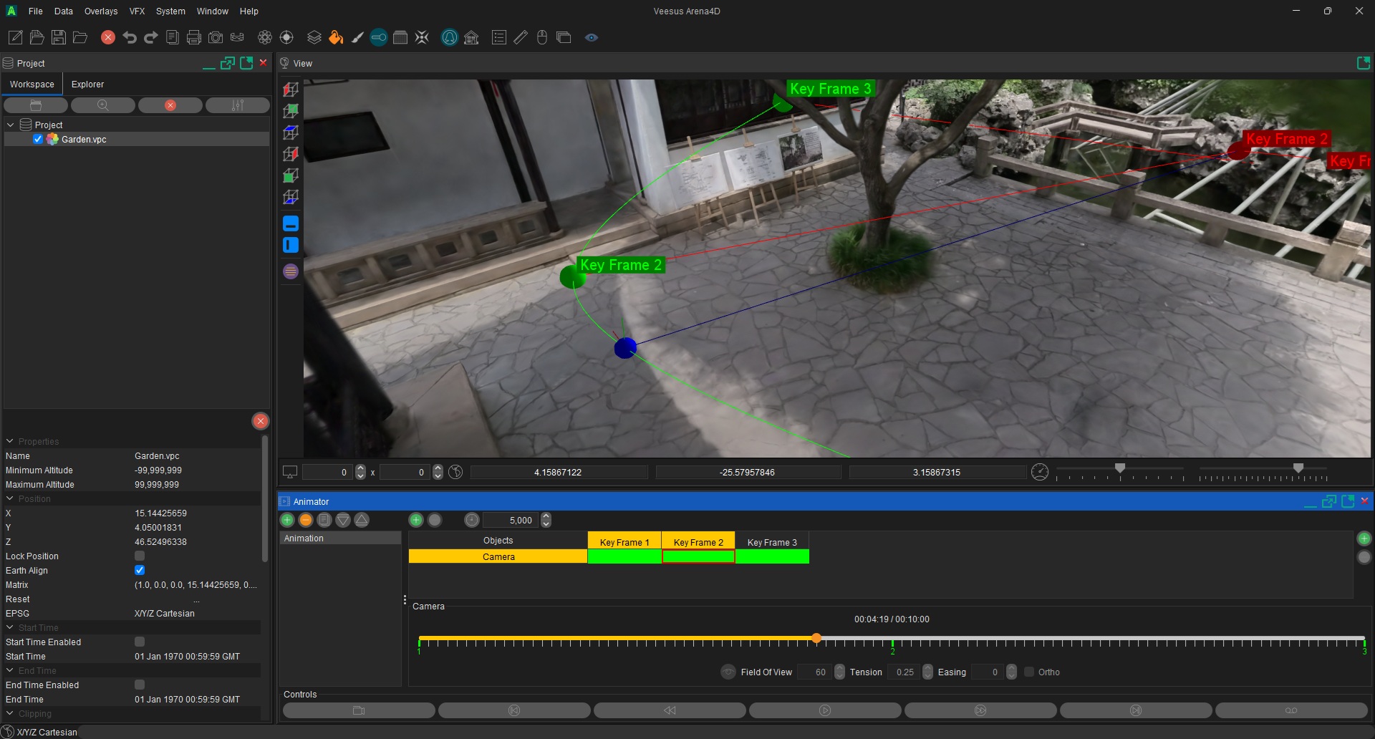
Task: Collapse the Project tree node
Action: 10,124
